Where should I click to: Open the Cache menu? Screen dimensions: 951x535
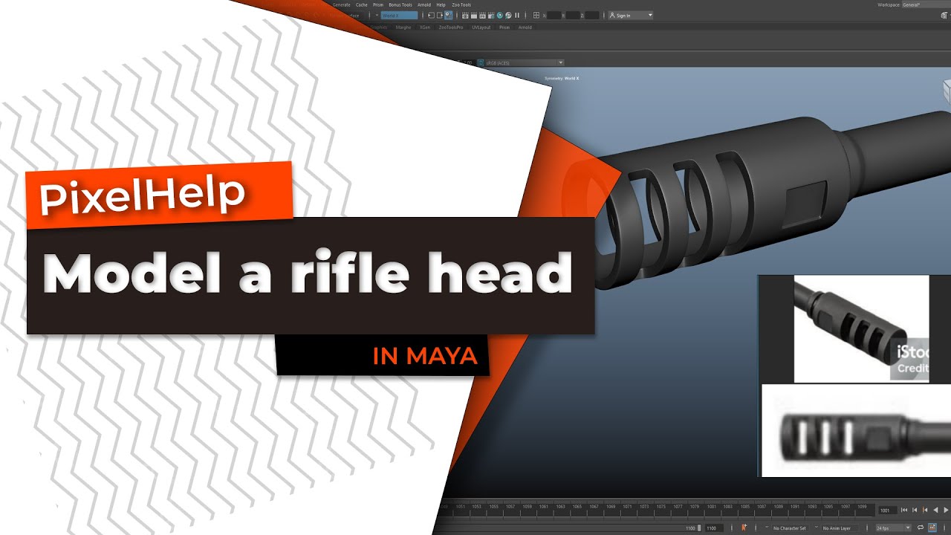tap(362, 4)
